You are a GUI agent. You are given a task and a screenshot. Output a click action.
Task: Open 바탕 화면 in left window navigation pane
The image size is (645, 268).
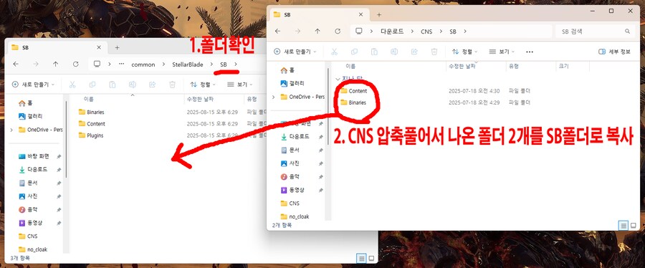click(x=34, y=156)
